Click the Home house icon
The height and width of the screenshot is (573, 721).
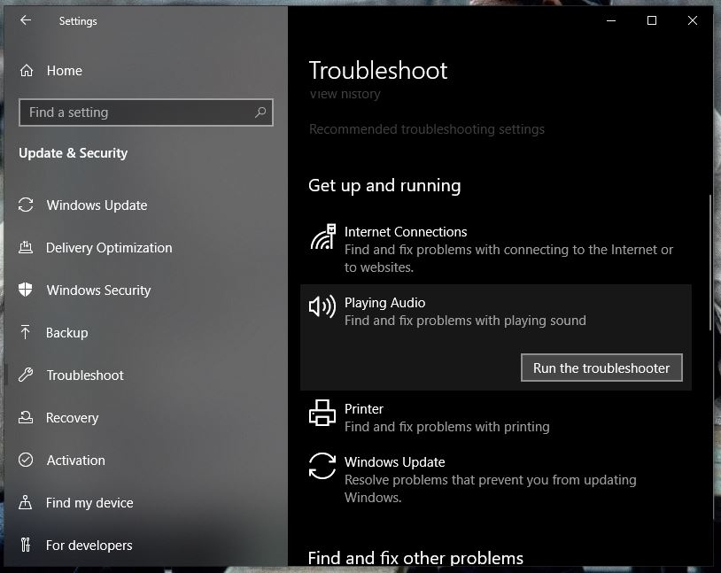coord(27,70)
